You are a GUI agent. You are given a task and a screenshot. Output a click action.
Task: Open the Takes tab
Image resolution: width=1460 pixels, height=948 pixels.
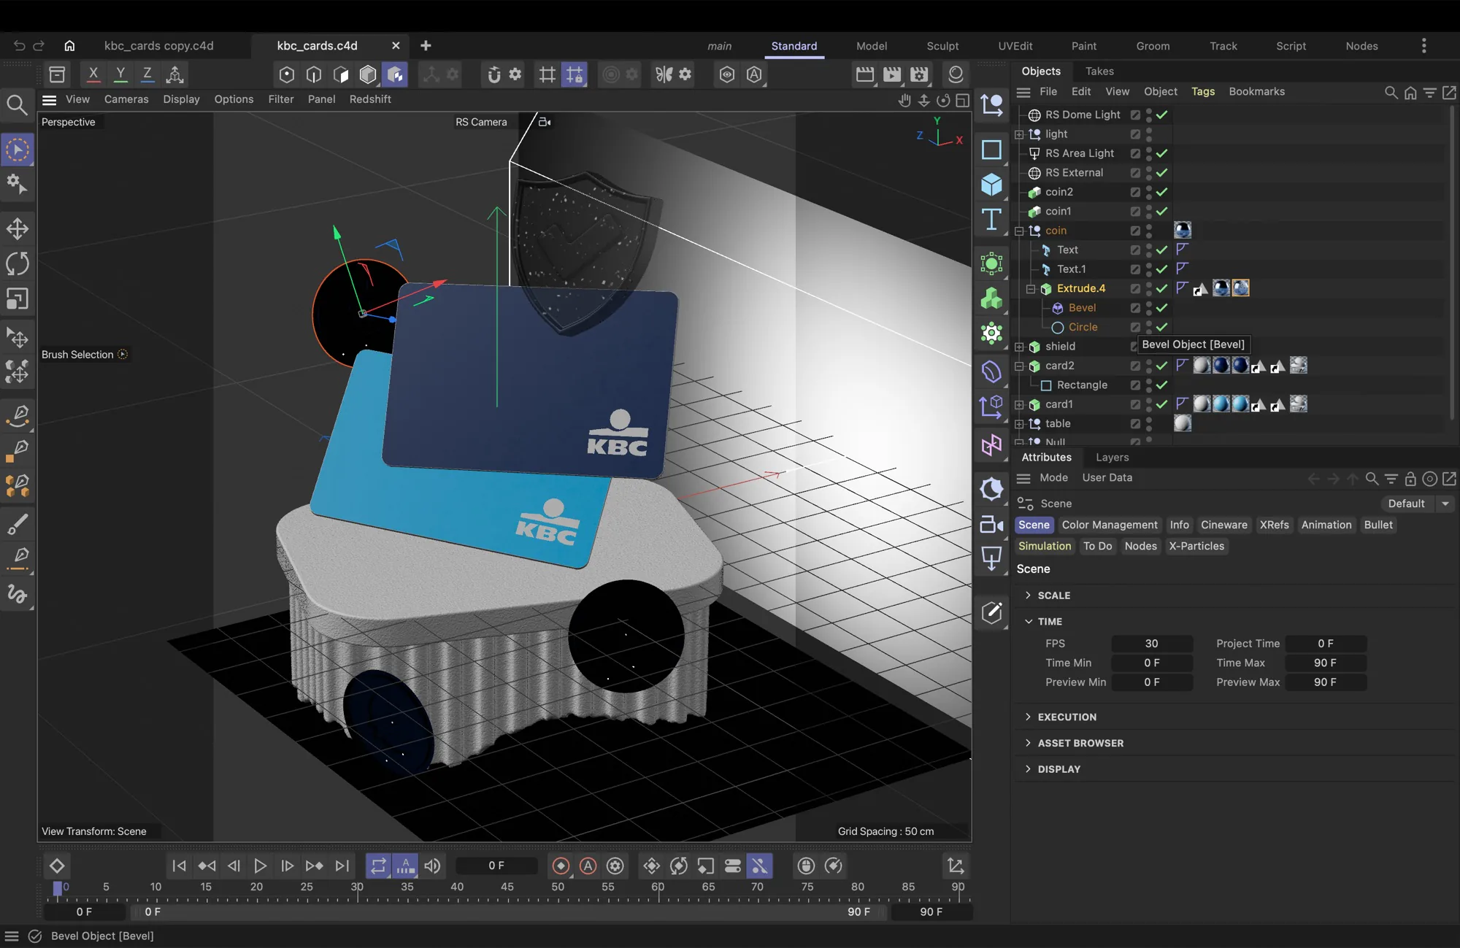pyautogui.click(x=1099, y=71)
